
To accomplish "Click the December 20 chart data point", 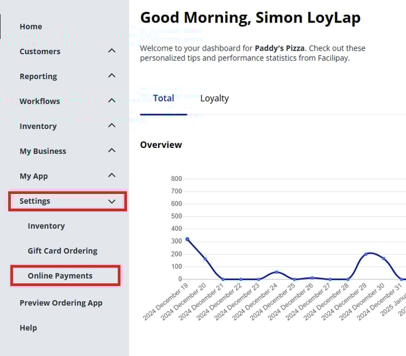I will (x=205, y=259).
